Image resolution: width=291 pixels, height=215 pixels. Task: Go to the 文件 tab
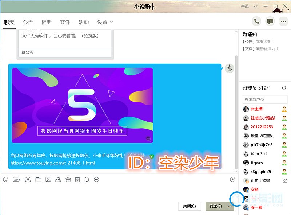coord(65,22)
